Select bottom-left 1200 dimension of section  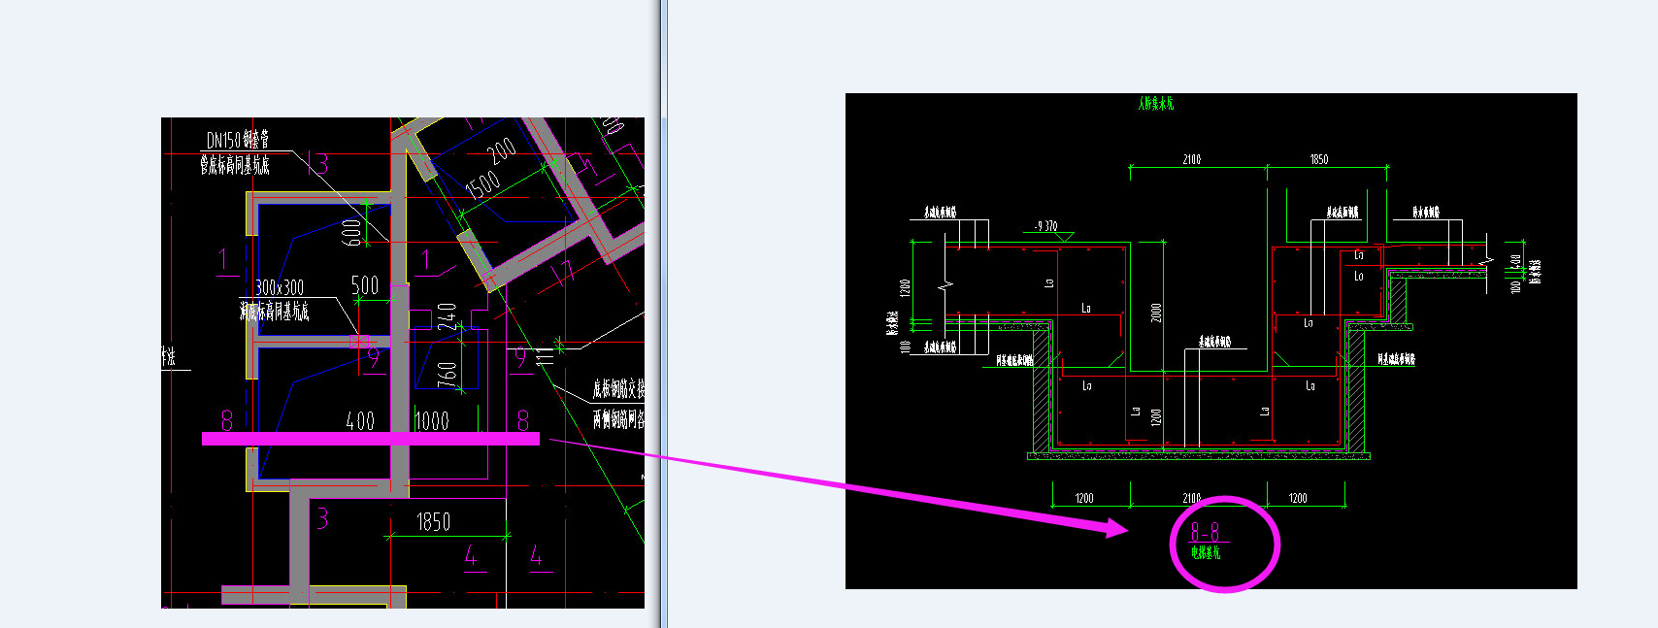(1084, 498)
